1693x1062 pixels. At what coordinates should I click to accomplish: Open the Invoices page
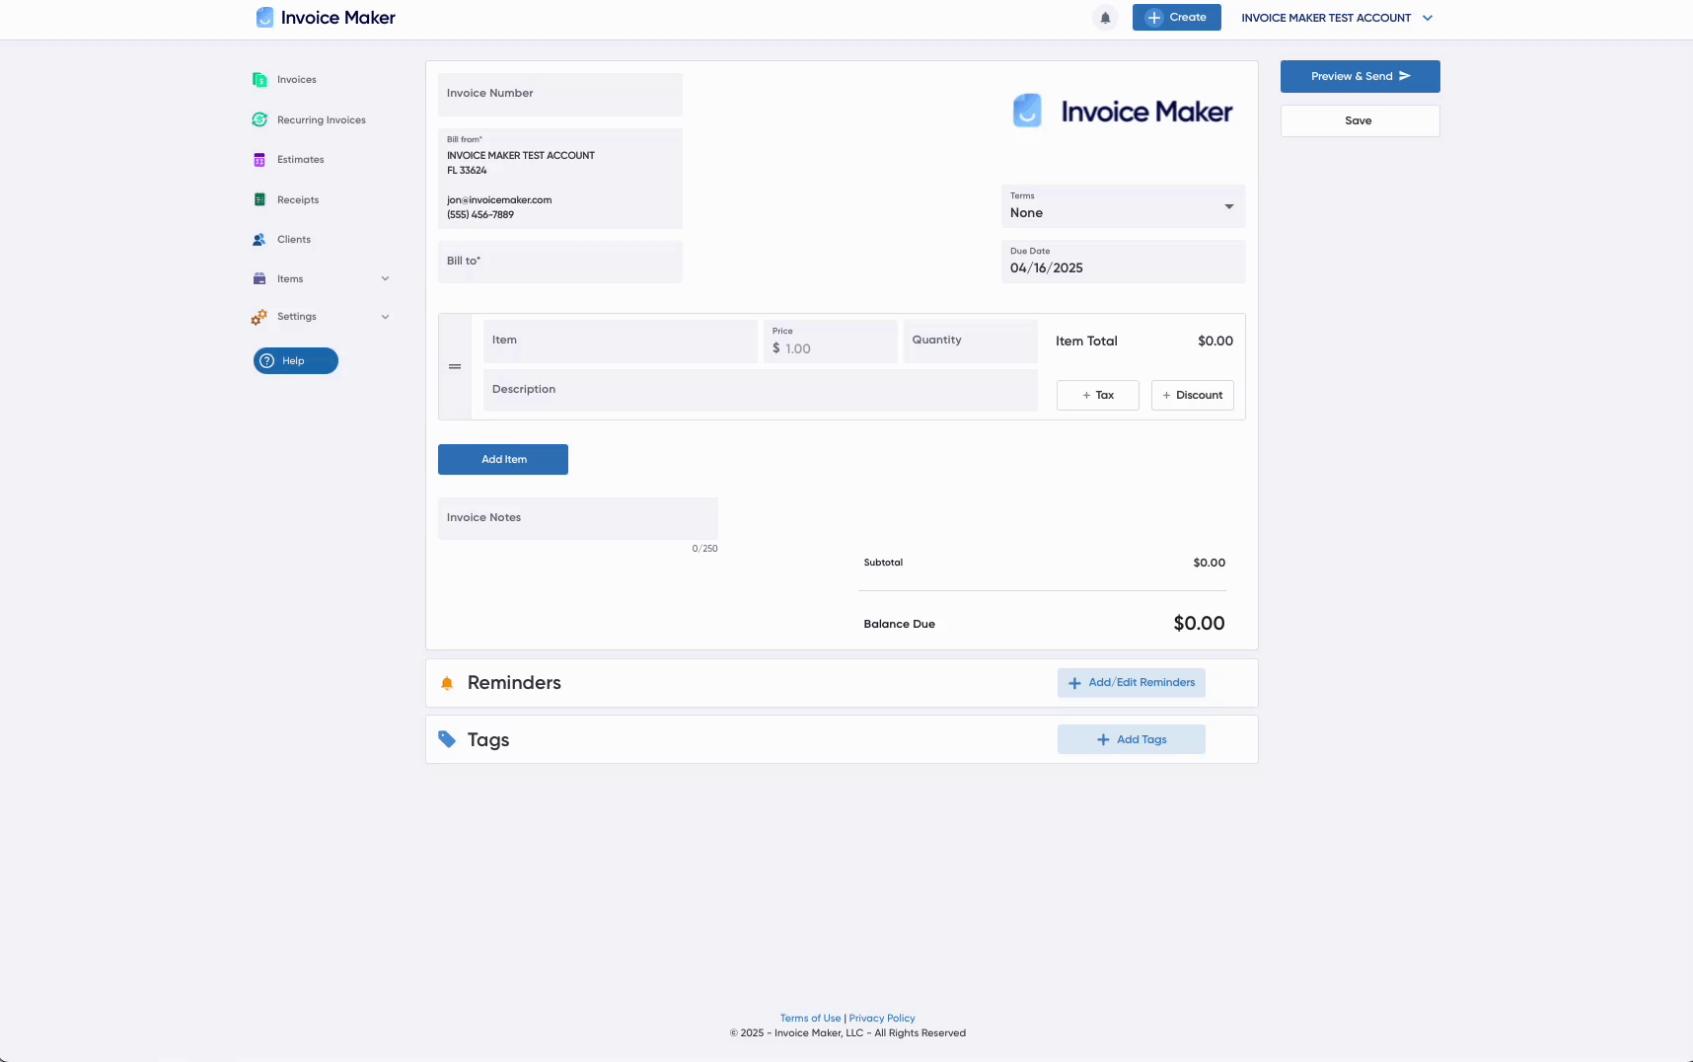click(297, 80)
